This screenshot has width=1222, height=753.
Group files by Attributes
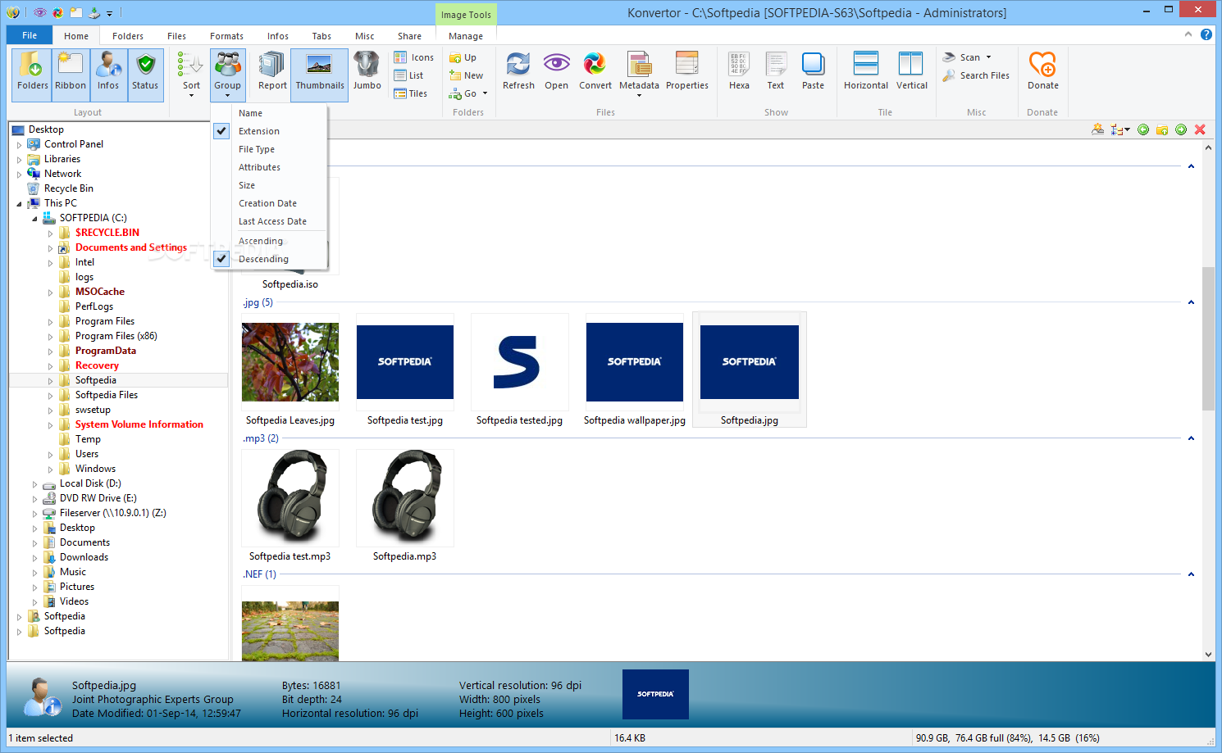point(270,167)
